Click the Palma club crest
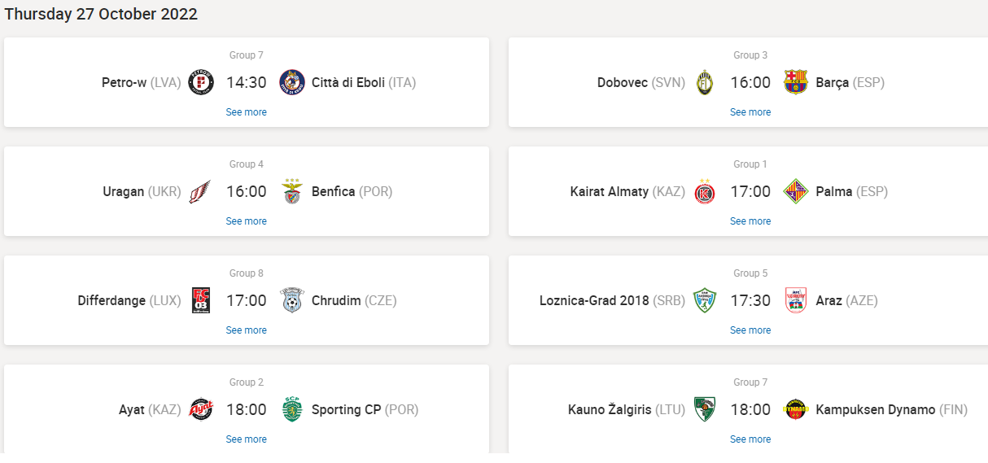The height and width of the screenshot is (463, 988). coord(795,192)
